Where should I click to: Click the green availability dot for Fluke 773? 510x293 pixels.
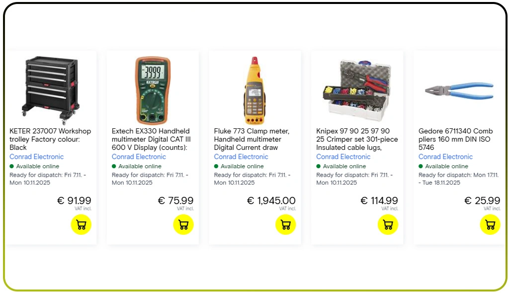pyautogui.click(x=217, y=166)
